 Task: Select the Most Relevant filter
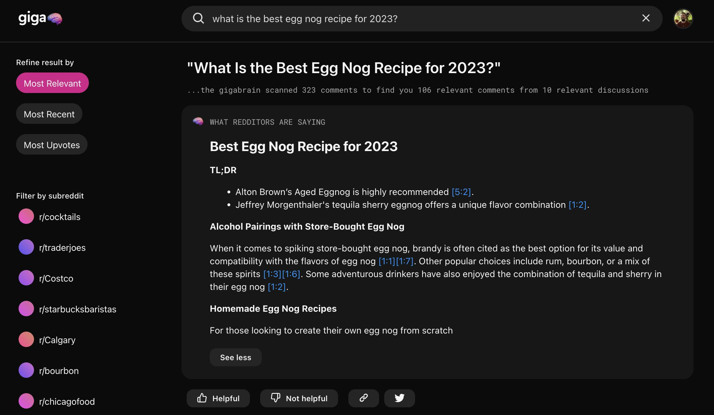pos(52,83)
